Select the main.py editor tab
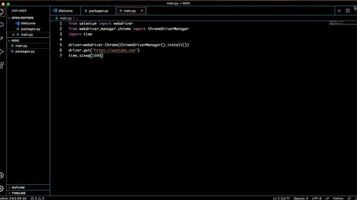Image resolution: width=357 pixels, height=200 pixels. [129, 11]
